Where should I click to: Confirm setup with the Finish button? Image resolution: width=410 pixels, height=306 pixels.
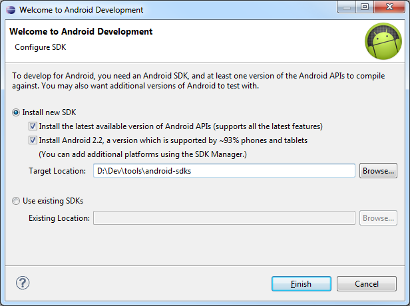tap(302, 284)
